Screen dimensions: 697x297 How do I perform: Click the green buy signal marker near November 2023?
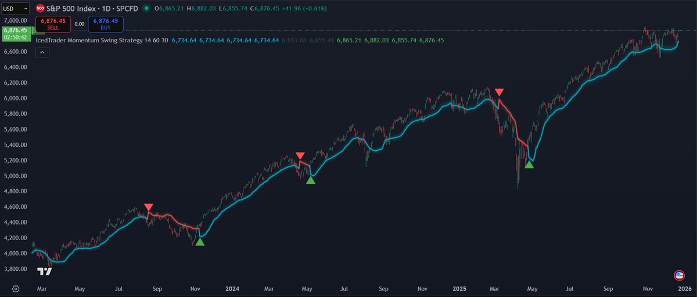200,241
